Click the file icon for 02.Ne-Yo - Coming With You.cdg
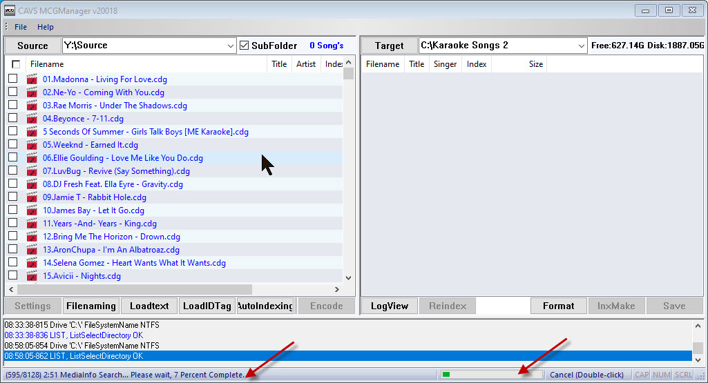The image size is (708, 383). [x=32, y=92]
